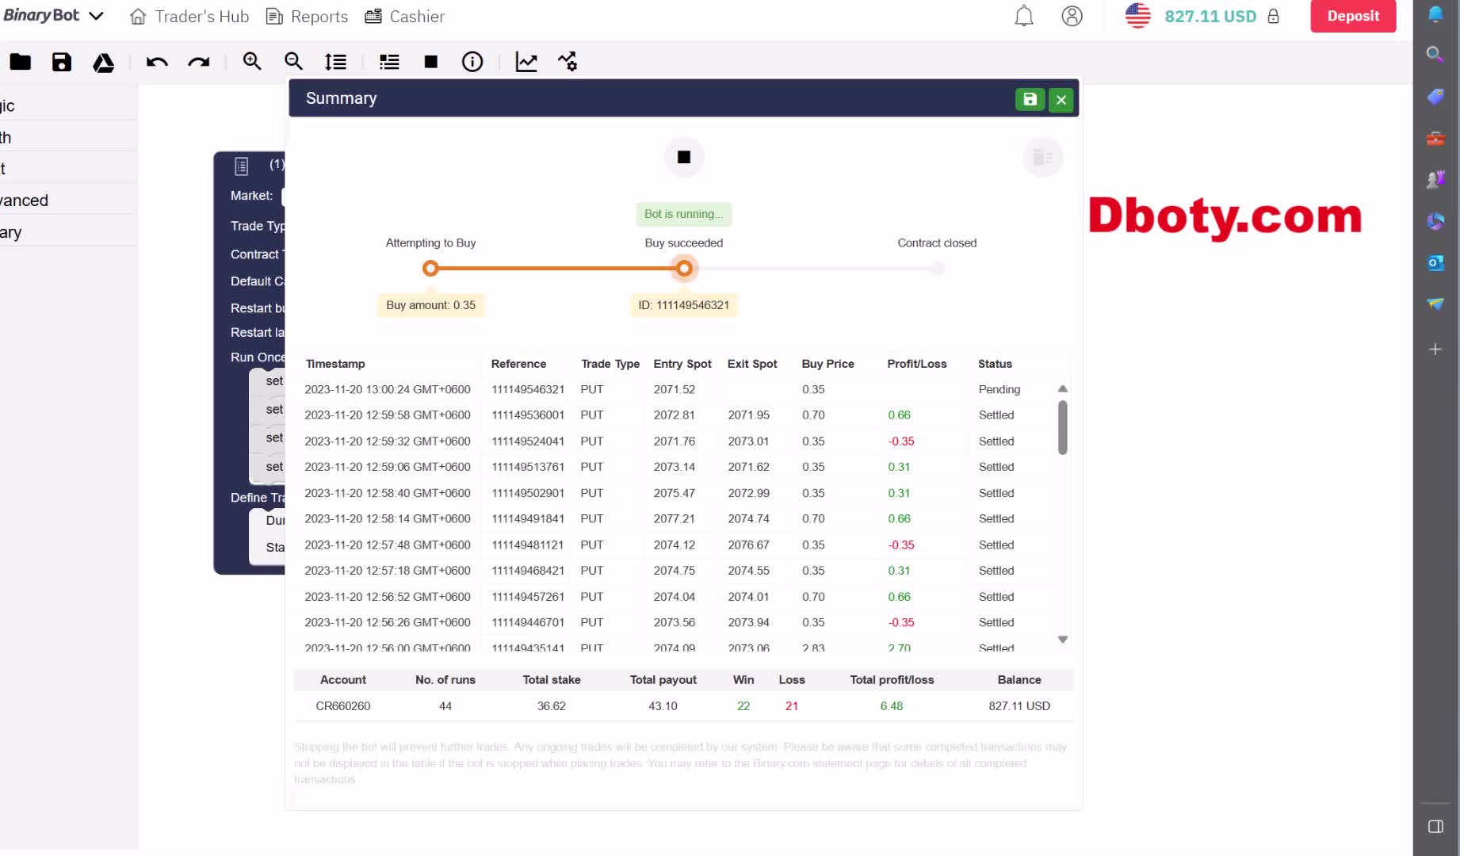Open the Google Drive toolbar icon
The height and width of the screenshot is (856, 1460).
pos(103,63)
